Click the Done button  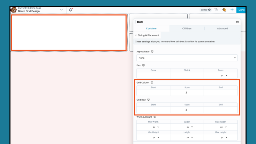click(241, 9)
